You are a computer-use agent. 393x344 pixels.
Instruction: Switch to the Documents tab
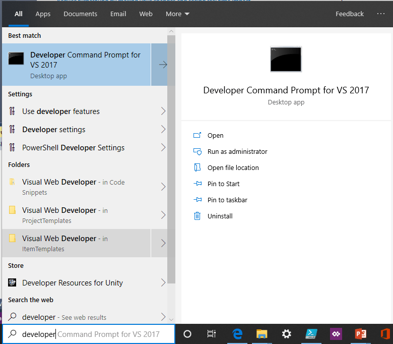coord(80,14)
